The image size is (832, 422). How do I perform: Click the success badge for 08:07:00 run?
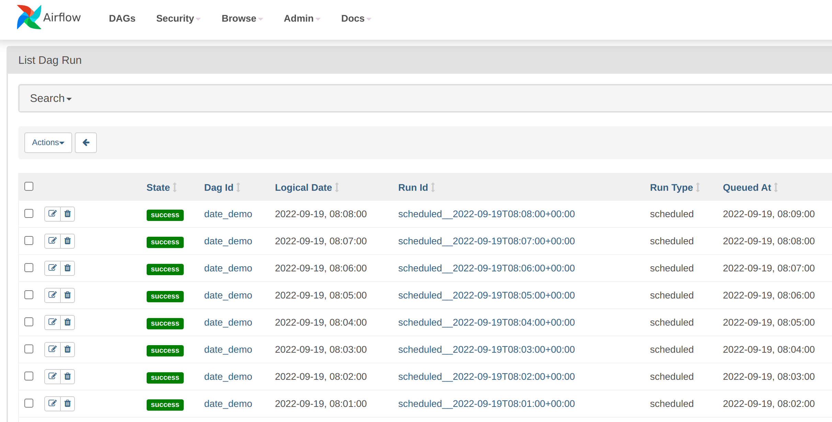pos(165,242)
